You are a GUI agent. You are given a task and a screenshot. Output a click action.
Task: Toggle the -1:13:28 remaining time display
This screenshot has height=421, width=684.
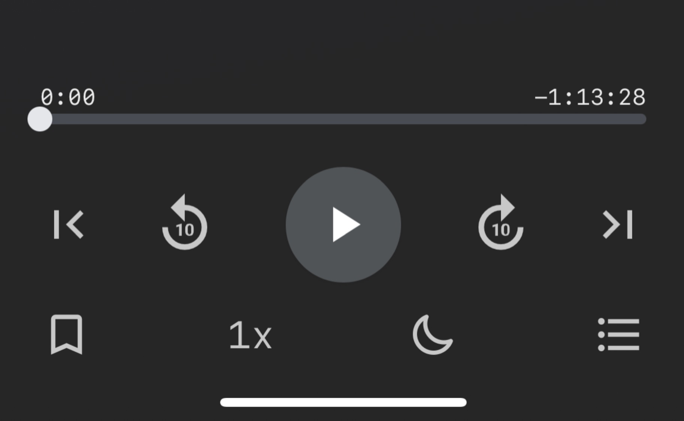(590, 97)
